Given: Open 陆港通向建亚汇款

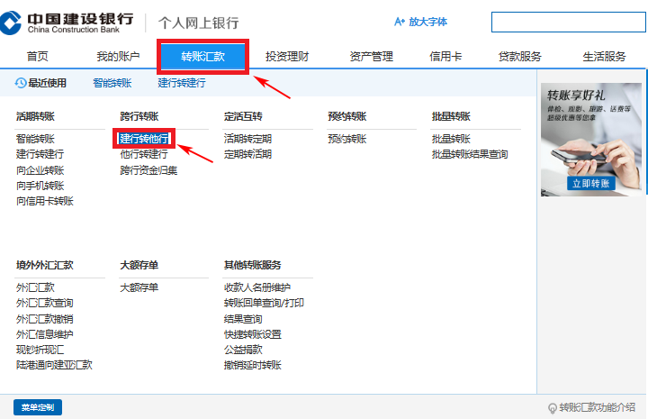Looking at the screenshot, I should (x=54, y=365).
